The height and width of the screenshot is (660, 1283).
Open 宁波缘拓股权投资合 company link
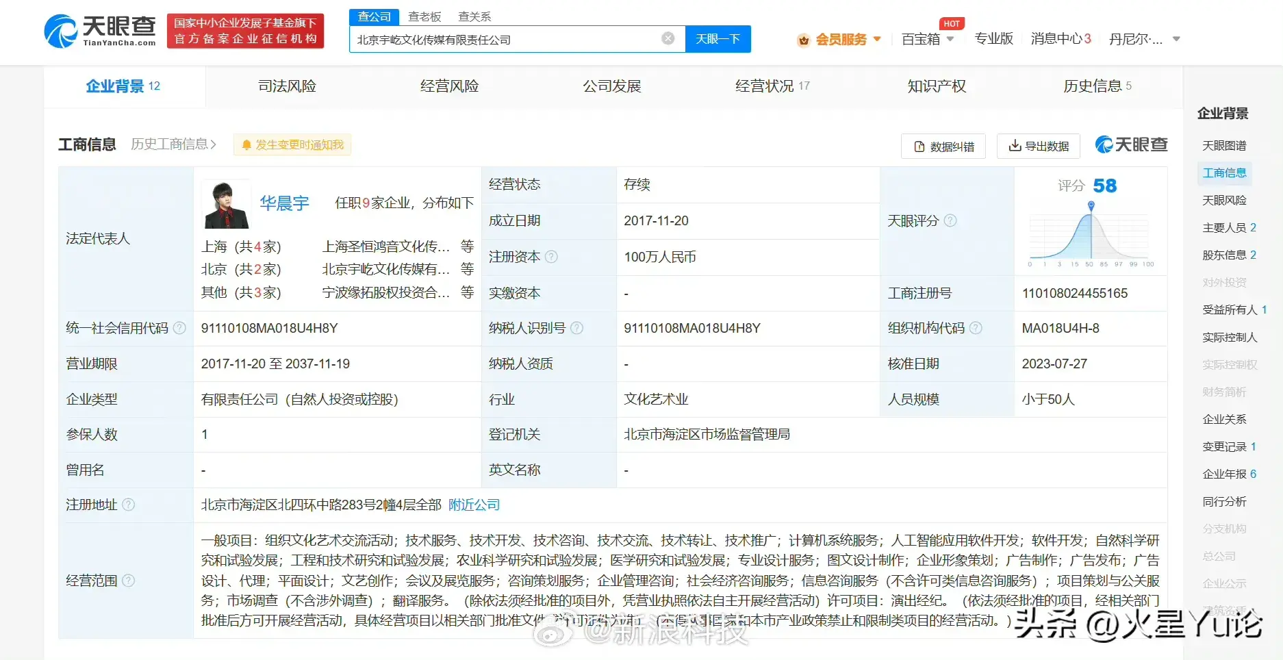click(386, 293)
